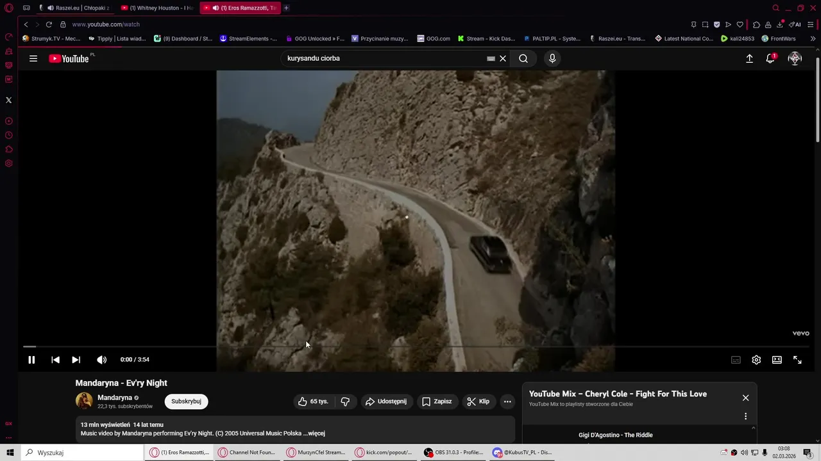Open the FrontWars bookmark

[778, 38]
